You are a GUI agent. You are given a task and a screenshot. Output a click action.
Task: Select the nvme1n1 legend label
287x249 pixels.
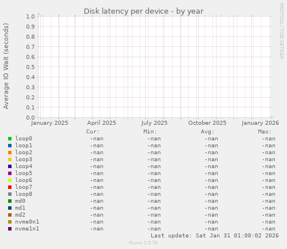(x=27, y=229)
